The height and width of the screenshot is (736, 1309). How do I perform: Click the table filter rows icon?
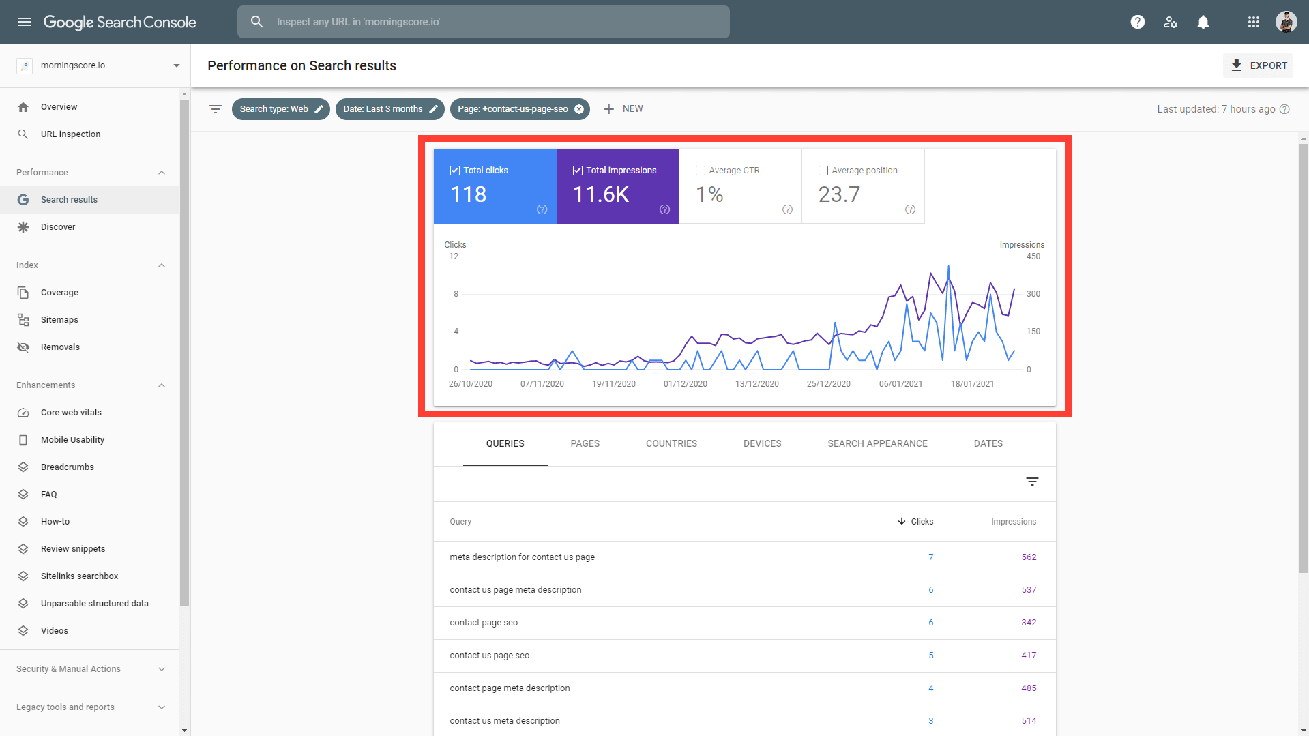[x=1032, y=482]
